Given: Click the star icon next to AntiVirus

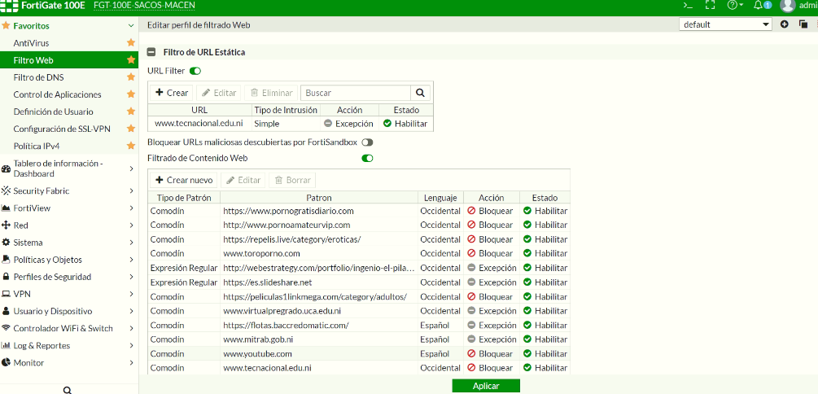Looking at the screenshot, I should pyautogui.click(x=130, y=42).
